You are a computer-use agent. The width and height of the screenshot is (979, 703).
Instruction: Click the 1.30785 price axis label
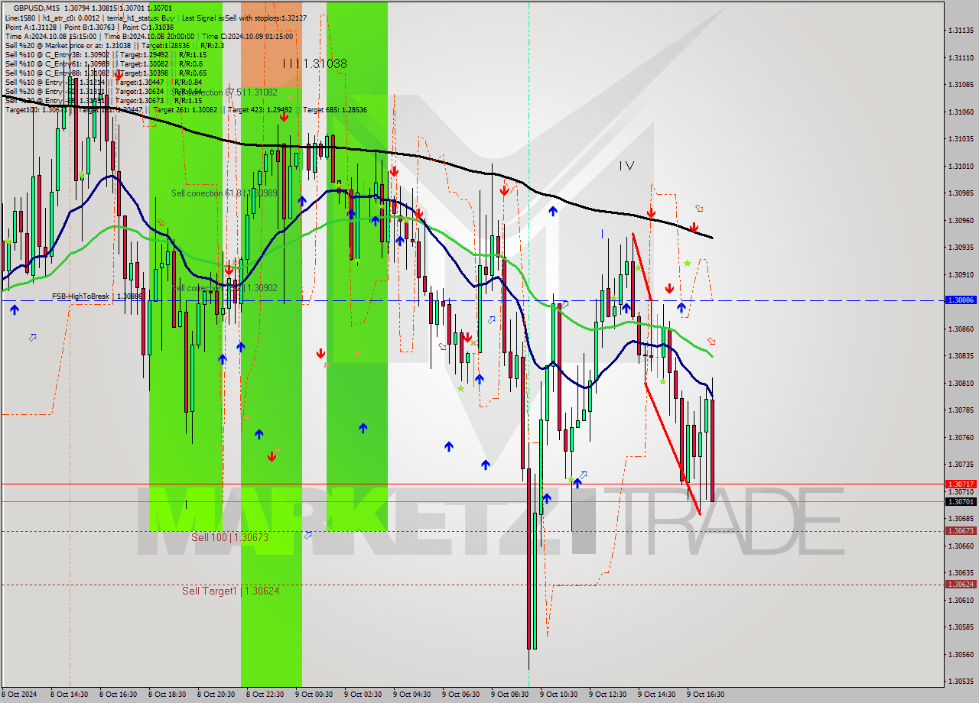961,410
